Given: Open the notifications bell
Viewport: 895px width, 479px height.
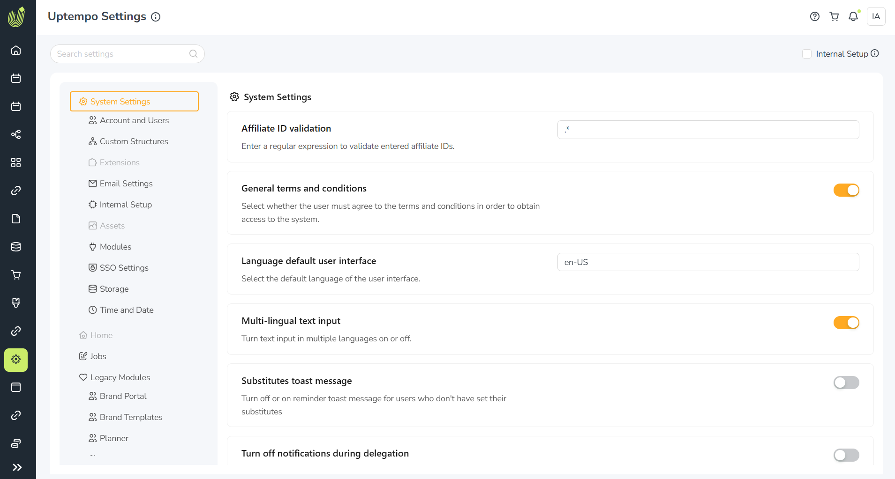Looking at the screenshot, I should coord(853,16).
